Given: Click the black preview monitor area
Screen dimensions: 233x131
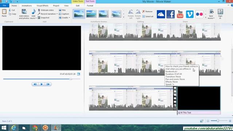Looking at the screenshot, I should [42, 48].
